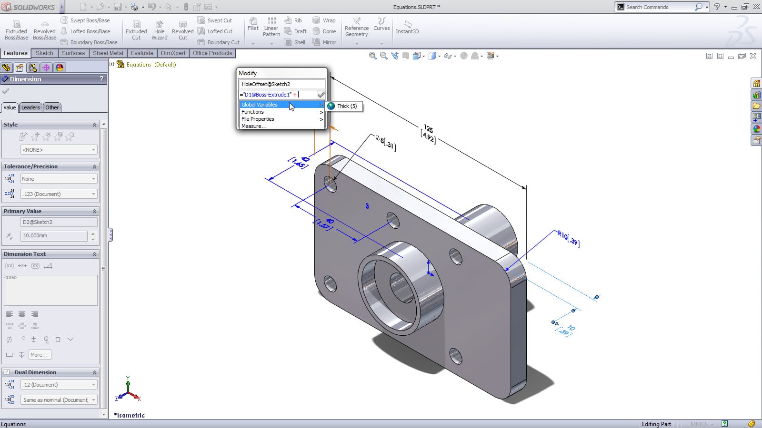This screenshot has height=428, width=762.
Task: Select the Revolved Cut tool
Action: 182,30
